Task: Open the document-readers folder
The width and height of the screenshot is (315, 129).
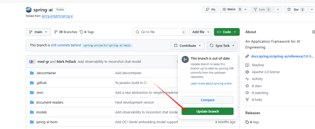Action: pos(50,102)
